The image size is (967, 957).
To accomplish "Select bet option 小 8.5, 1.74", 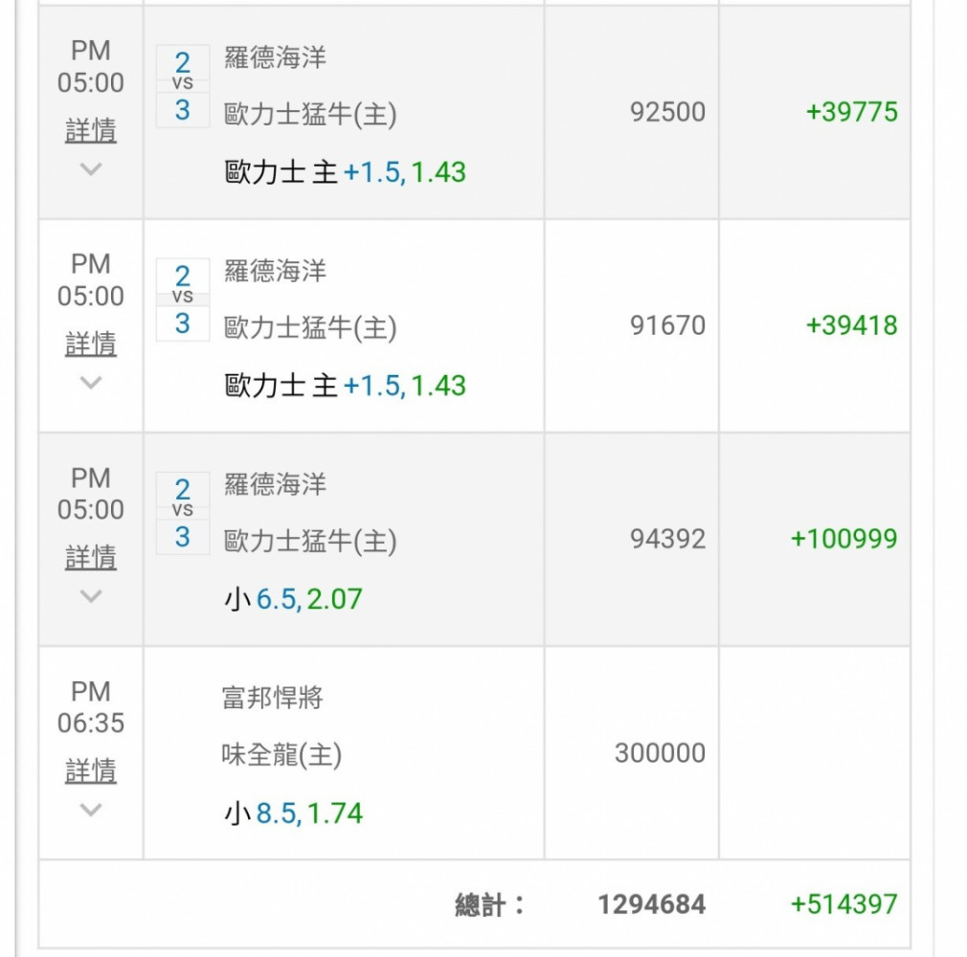I will (294, 813).
